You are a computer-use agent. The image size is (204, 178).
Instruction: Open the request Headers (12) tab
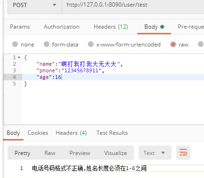(x=111, y=27)
